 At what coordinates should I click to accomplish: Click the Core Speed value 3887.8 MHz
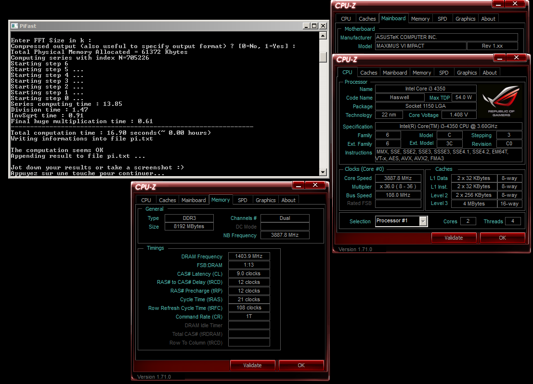[398, 178]
